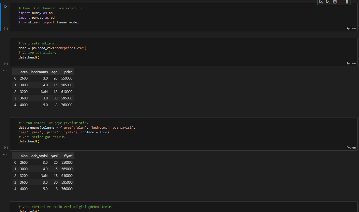
Task: Click Python language label of read_csv cell
Action: coord(351,63)
